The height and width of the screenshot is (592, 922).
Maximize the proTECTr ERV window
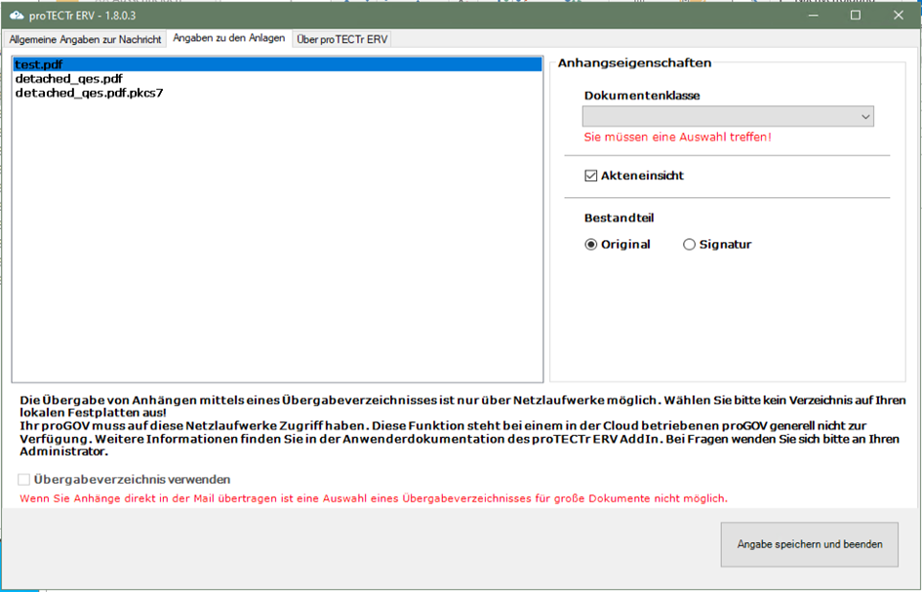[856, 15]
